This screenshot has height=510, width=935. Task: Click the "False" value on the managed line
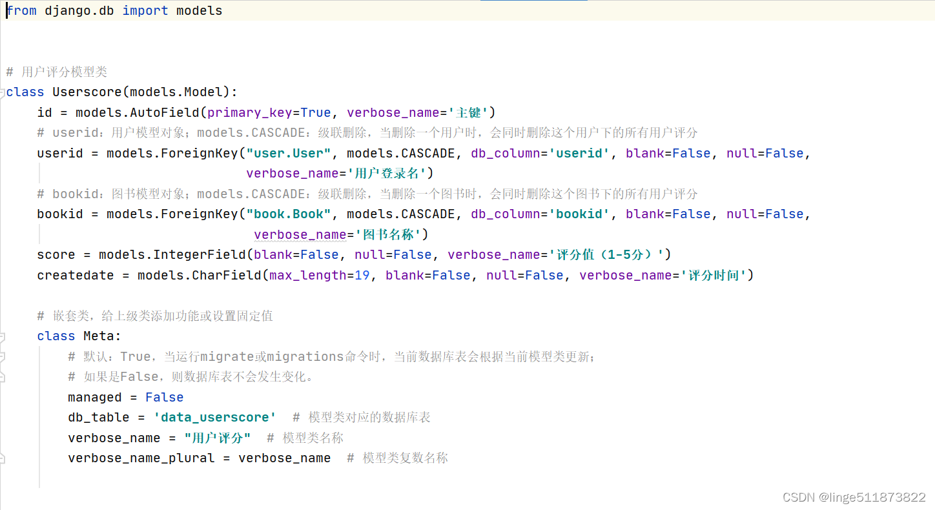coord(165,397)
